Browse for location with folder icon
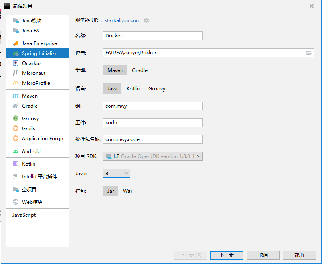 pyautogui.click(x=309, y=53)
